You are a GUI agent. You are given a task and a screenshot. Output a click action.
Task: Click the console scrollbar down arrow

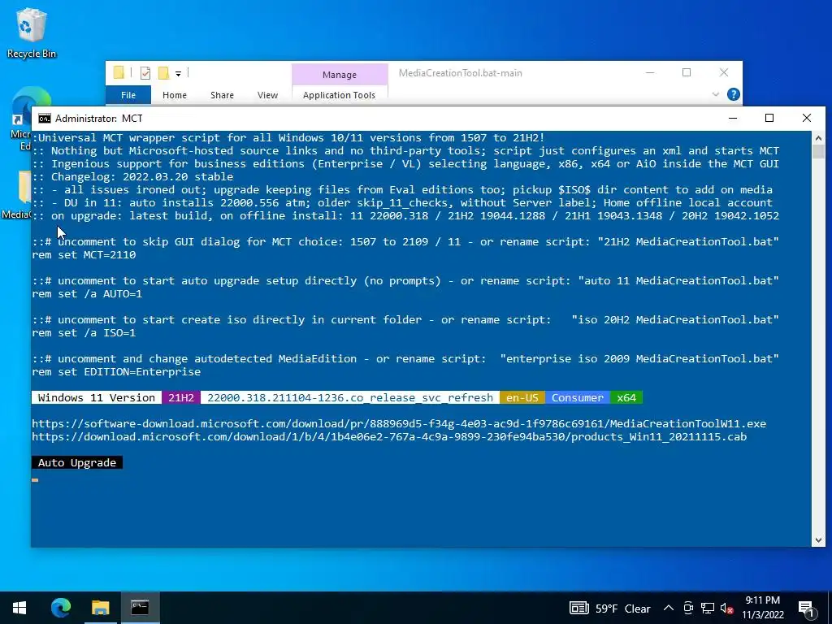point(818,540)
